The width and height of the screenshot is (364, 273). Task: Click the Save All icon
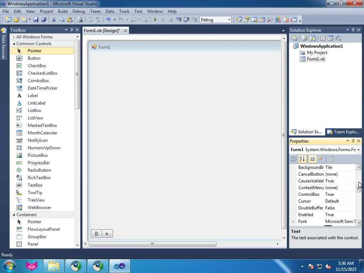(x=44, y=20)
